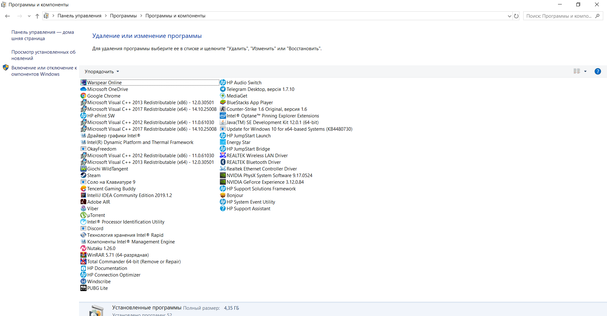Open the Упорядочить dropdown menu

pos(102,72)
